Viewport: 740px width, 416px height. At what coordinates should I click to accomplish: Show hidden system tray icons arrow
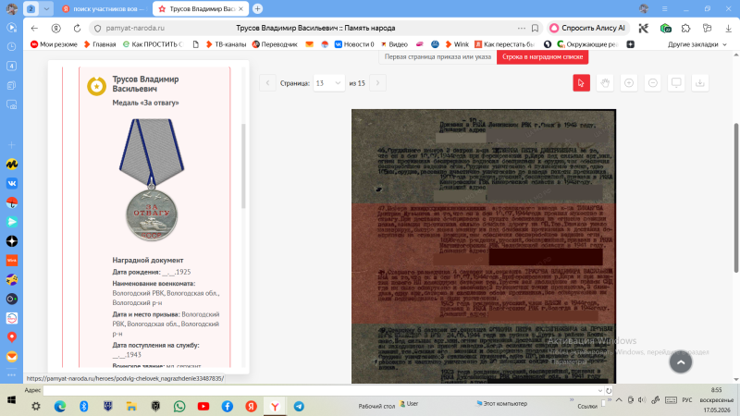[x=619, y=400]
